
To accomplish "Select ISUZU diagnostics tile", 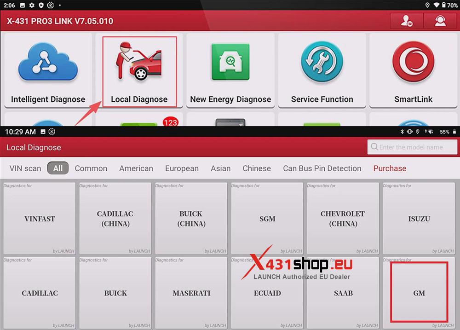I will [419, 219].
